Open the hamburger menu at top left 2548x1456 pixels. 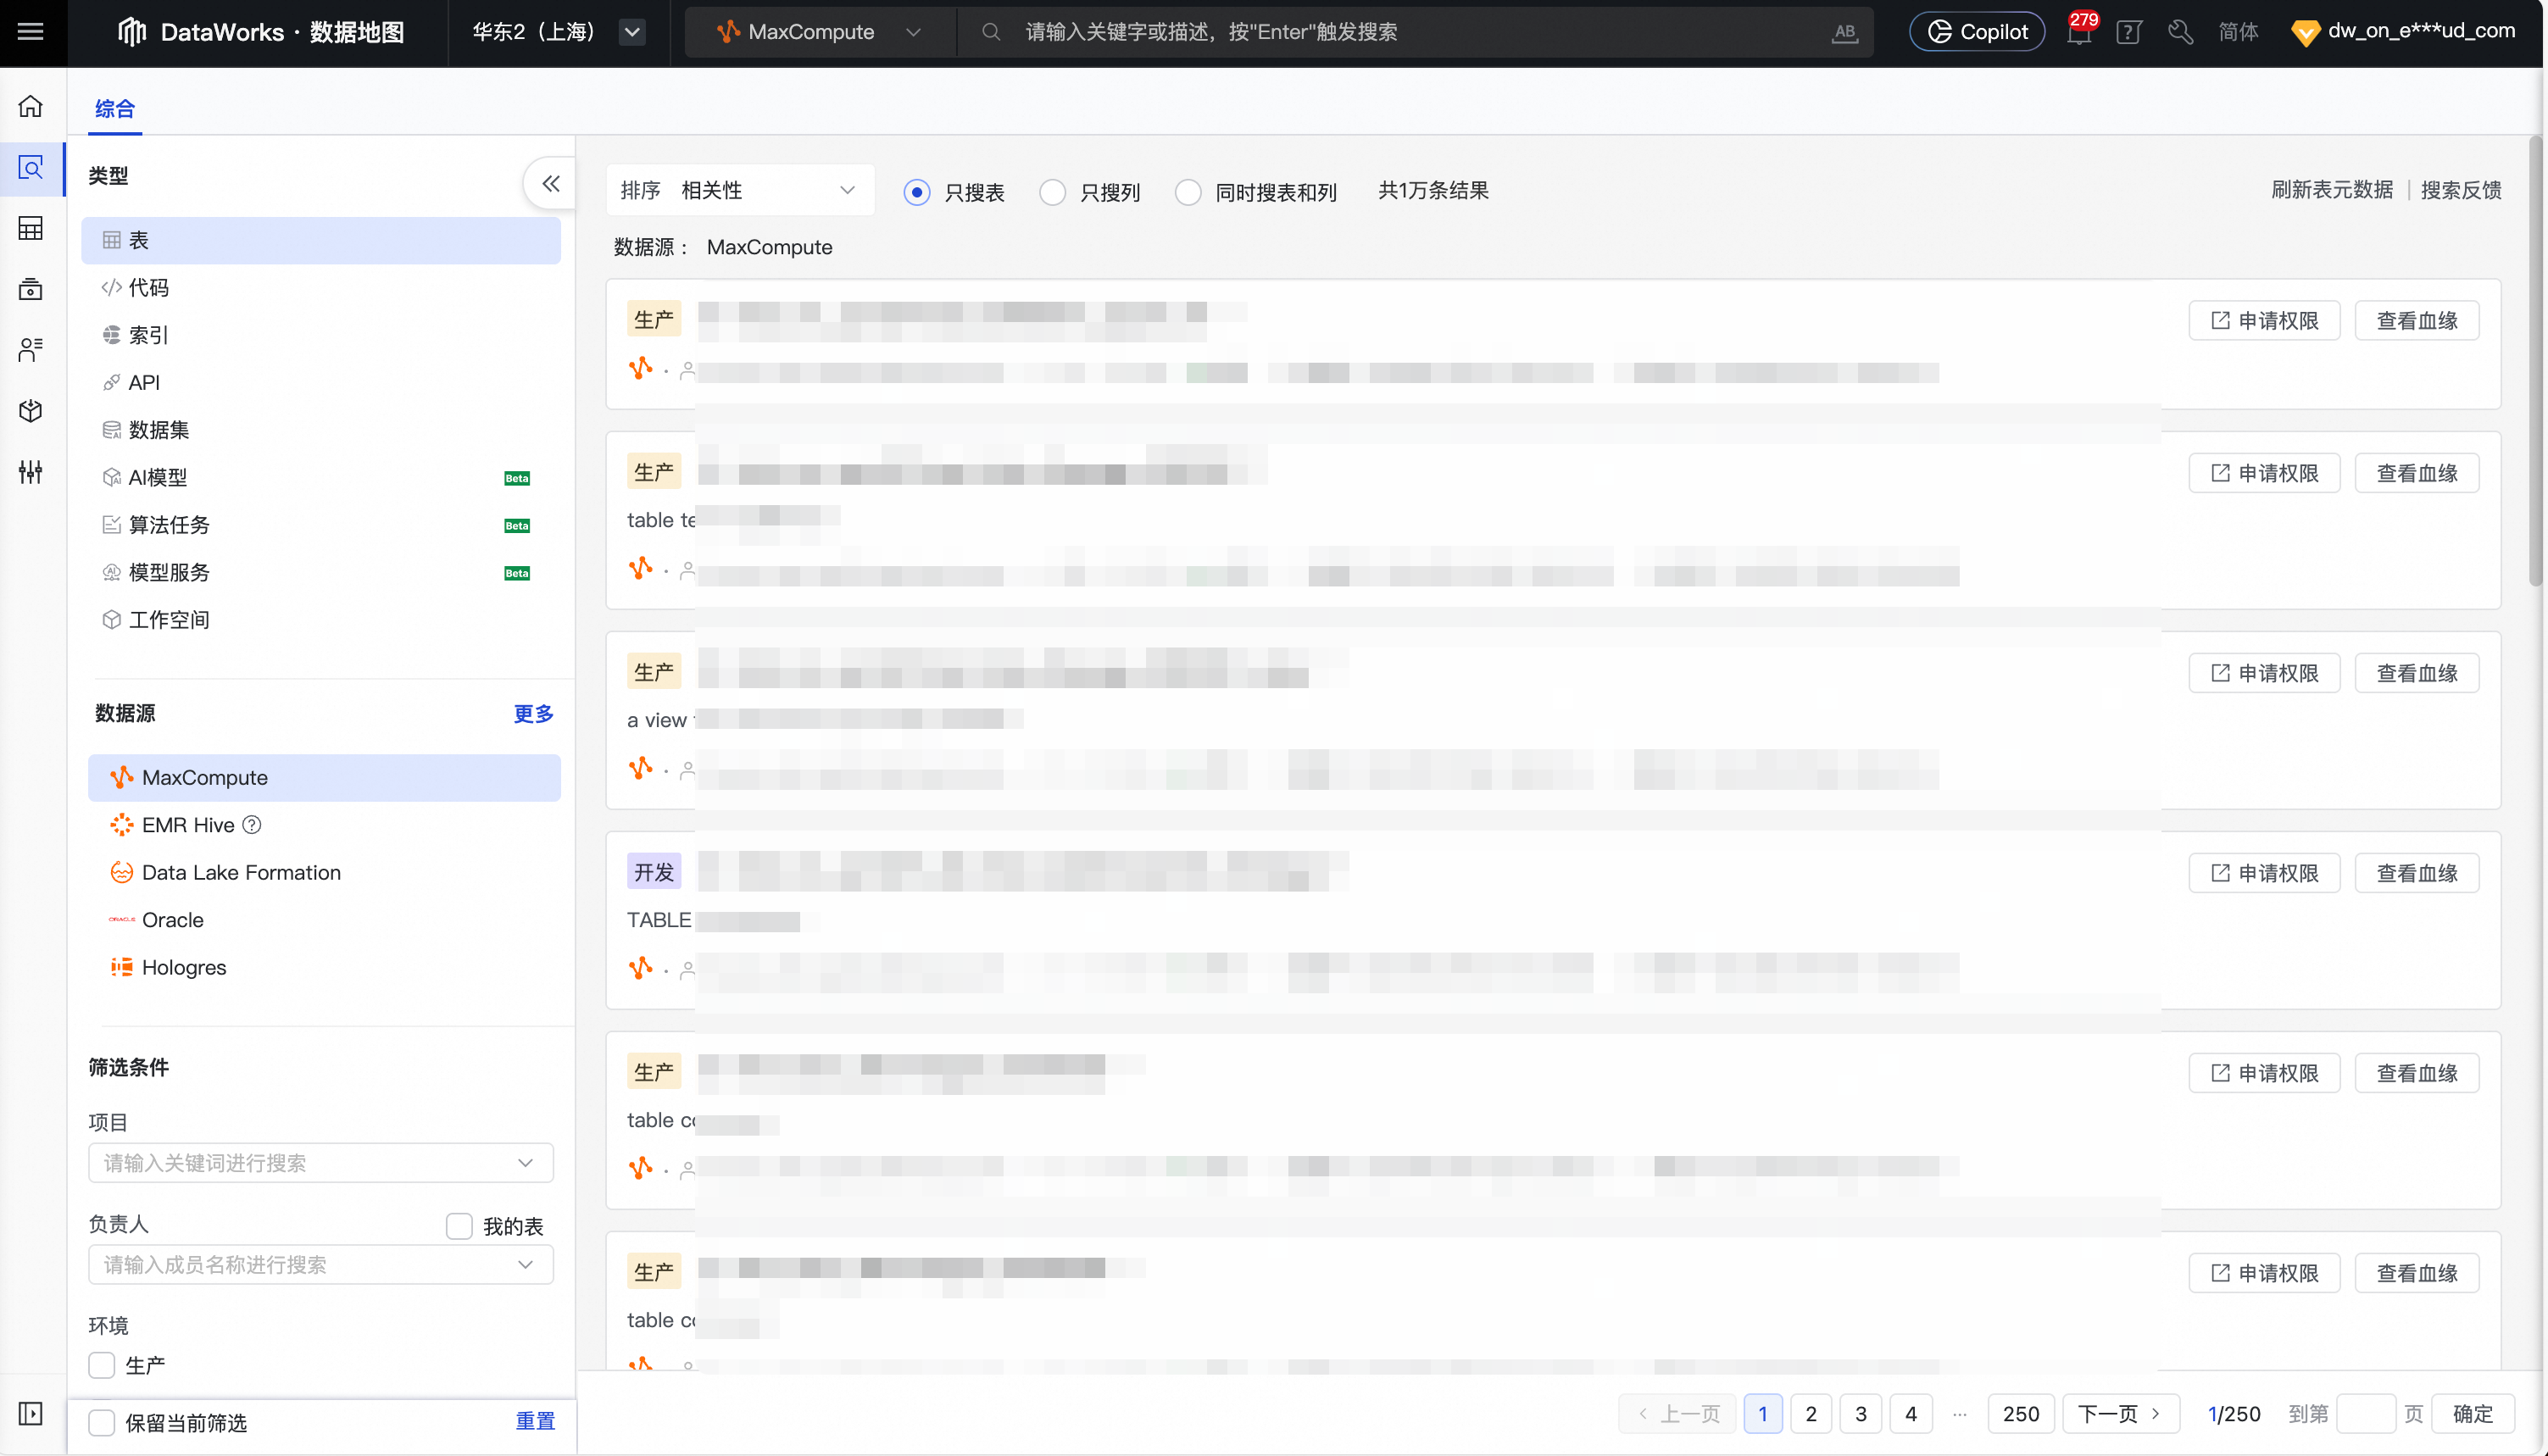point(31,31)
